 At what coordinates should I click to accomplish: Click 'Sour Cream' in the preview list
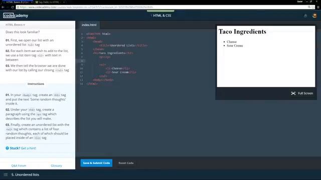(235, 45)
